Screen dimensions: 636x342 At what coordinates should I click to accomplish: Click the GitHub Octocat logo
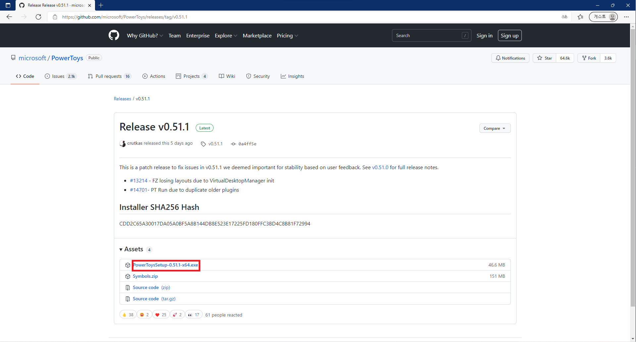click(114, 35)
